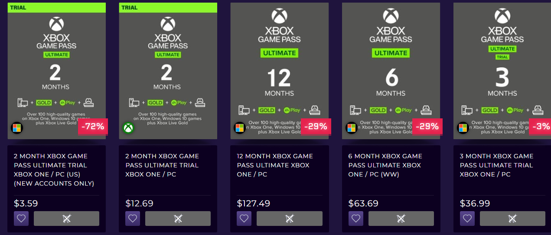Open the 6 Months Game Pass Ultimate cover image
This screenshot has width=551, height=235.
pos(391,65)
